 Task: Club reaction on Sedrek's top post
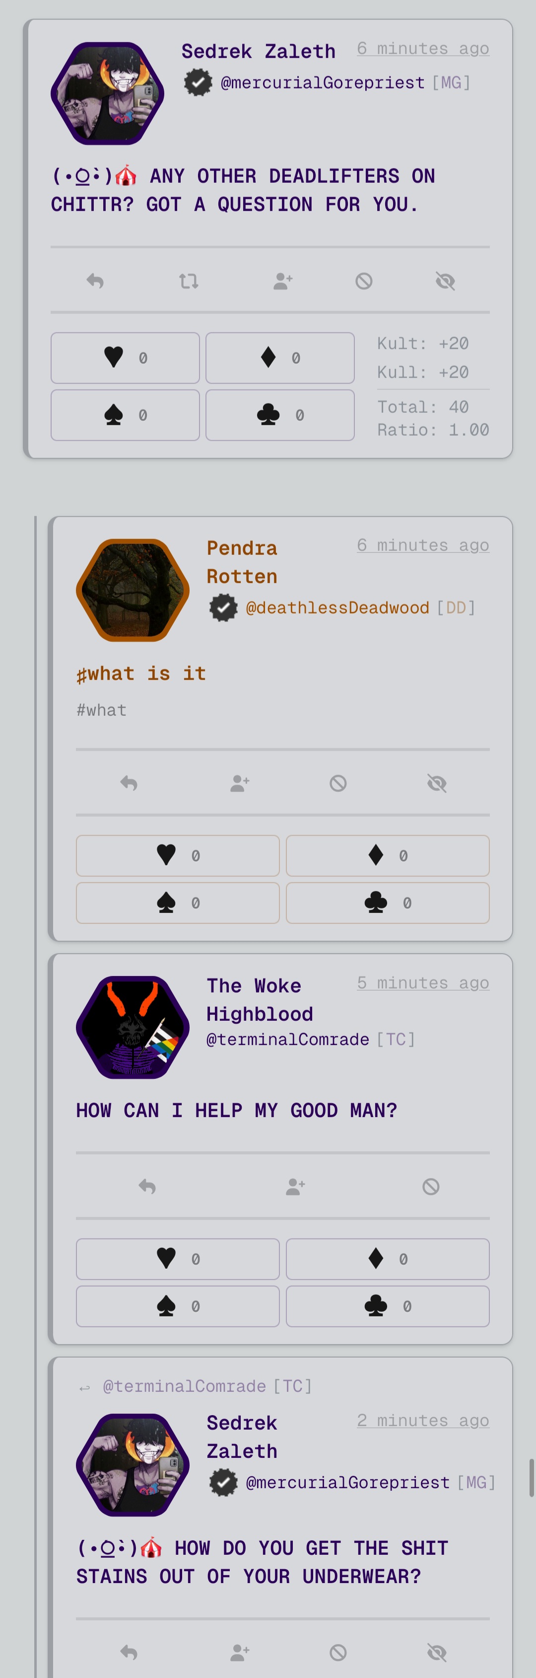pyautogui.click(x=280, y=415)
